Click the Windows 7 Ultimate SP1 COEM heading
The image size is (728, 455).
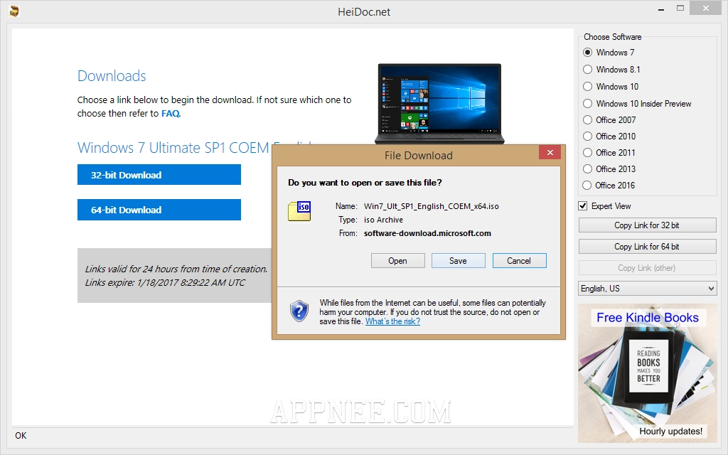(x=173, y=148)
